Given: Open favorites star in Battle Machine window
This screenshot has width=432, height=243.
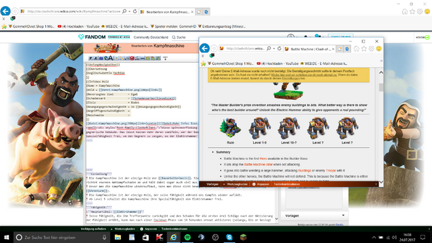Looking at the screenshot, I should (x=364, y=49).
